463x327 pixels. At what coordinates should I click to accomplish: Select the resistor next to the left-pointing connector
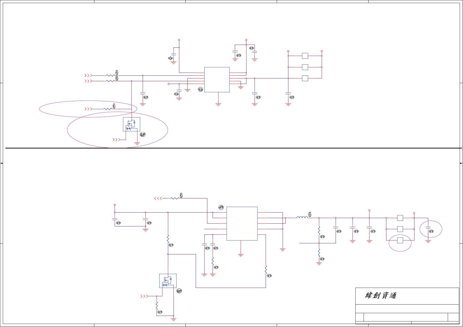(x=175, y=198)
